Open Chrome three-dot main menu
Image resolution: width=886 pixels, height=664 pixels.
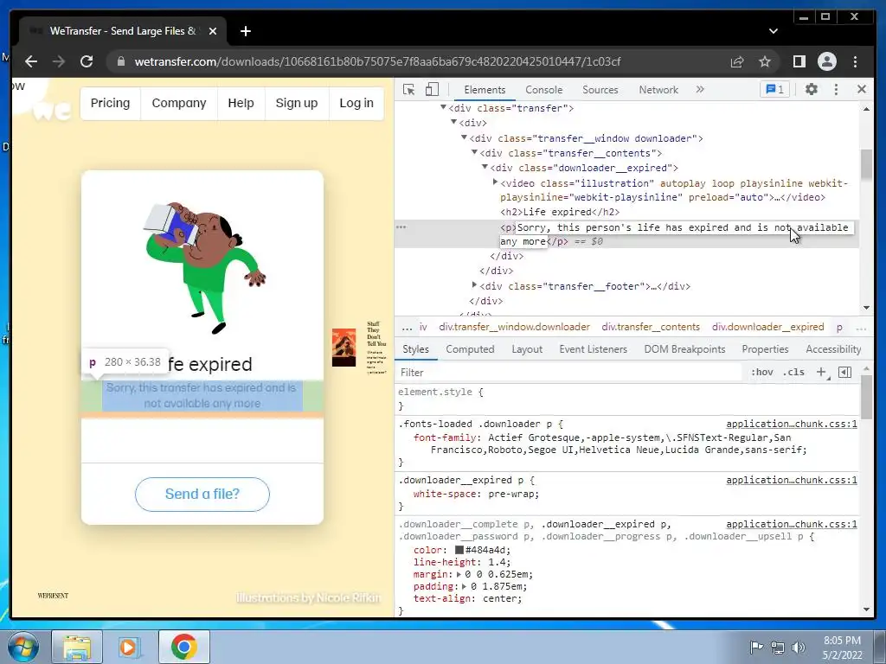click(855, 61)
